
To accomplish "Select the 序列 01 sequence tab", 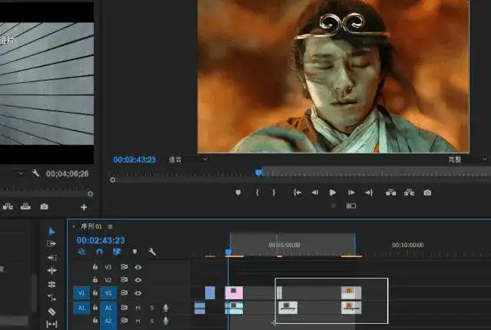I will [91, 226].
